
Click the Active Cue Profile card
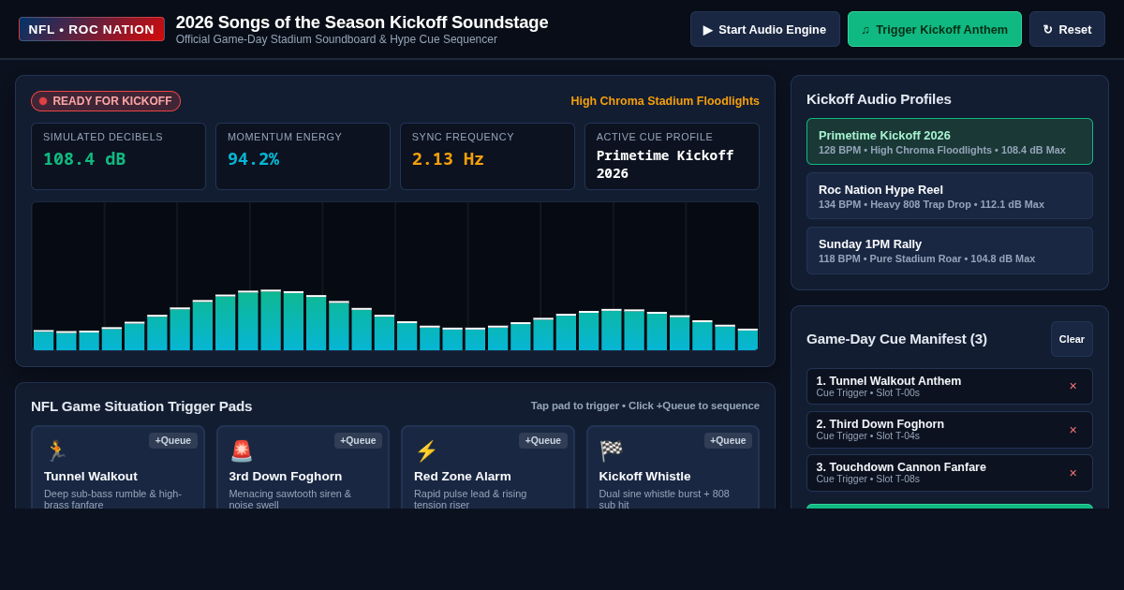pyautogui.click(x=672, y=156)
